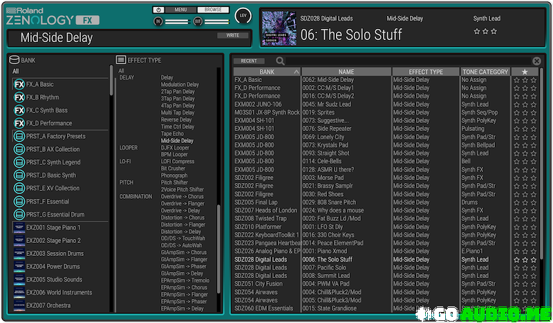The height and width of the screenshot is (323, 553).
Task: Select the PRST_G Essential Drum bank icon
Action: pos(19,215)
